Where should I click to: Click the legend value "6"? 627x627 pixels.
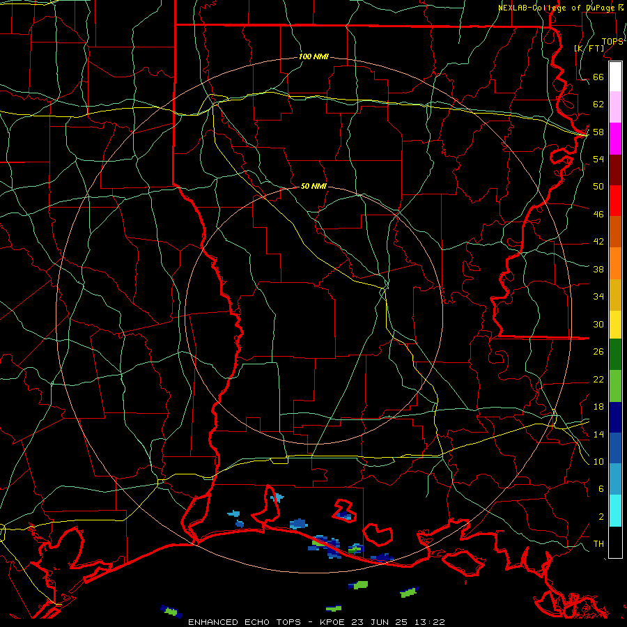point(601,489)
